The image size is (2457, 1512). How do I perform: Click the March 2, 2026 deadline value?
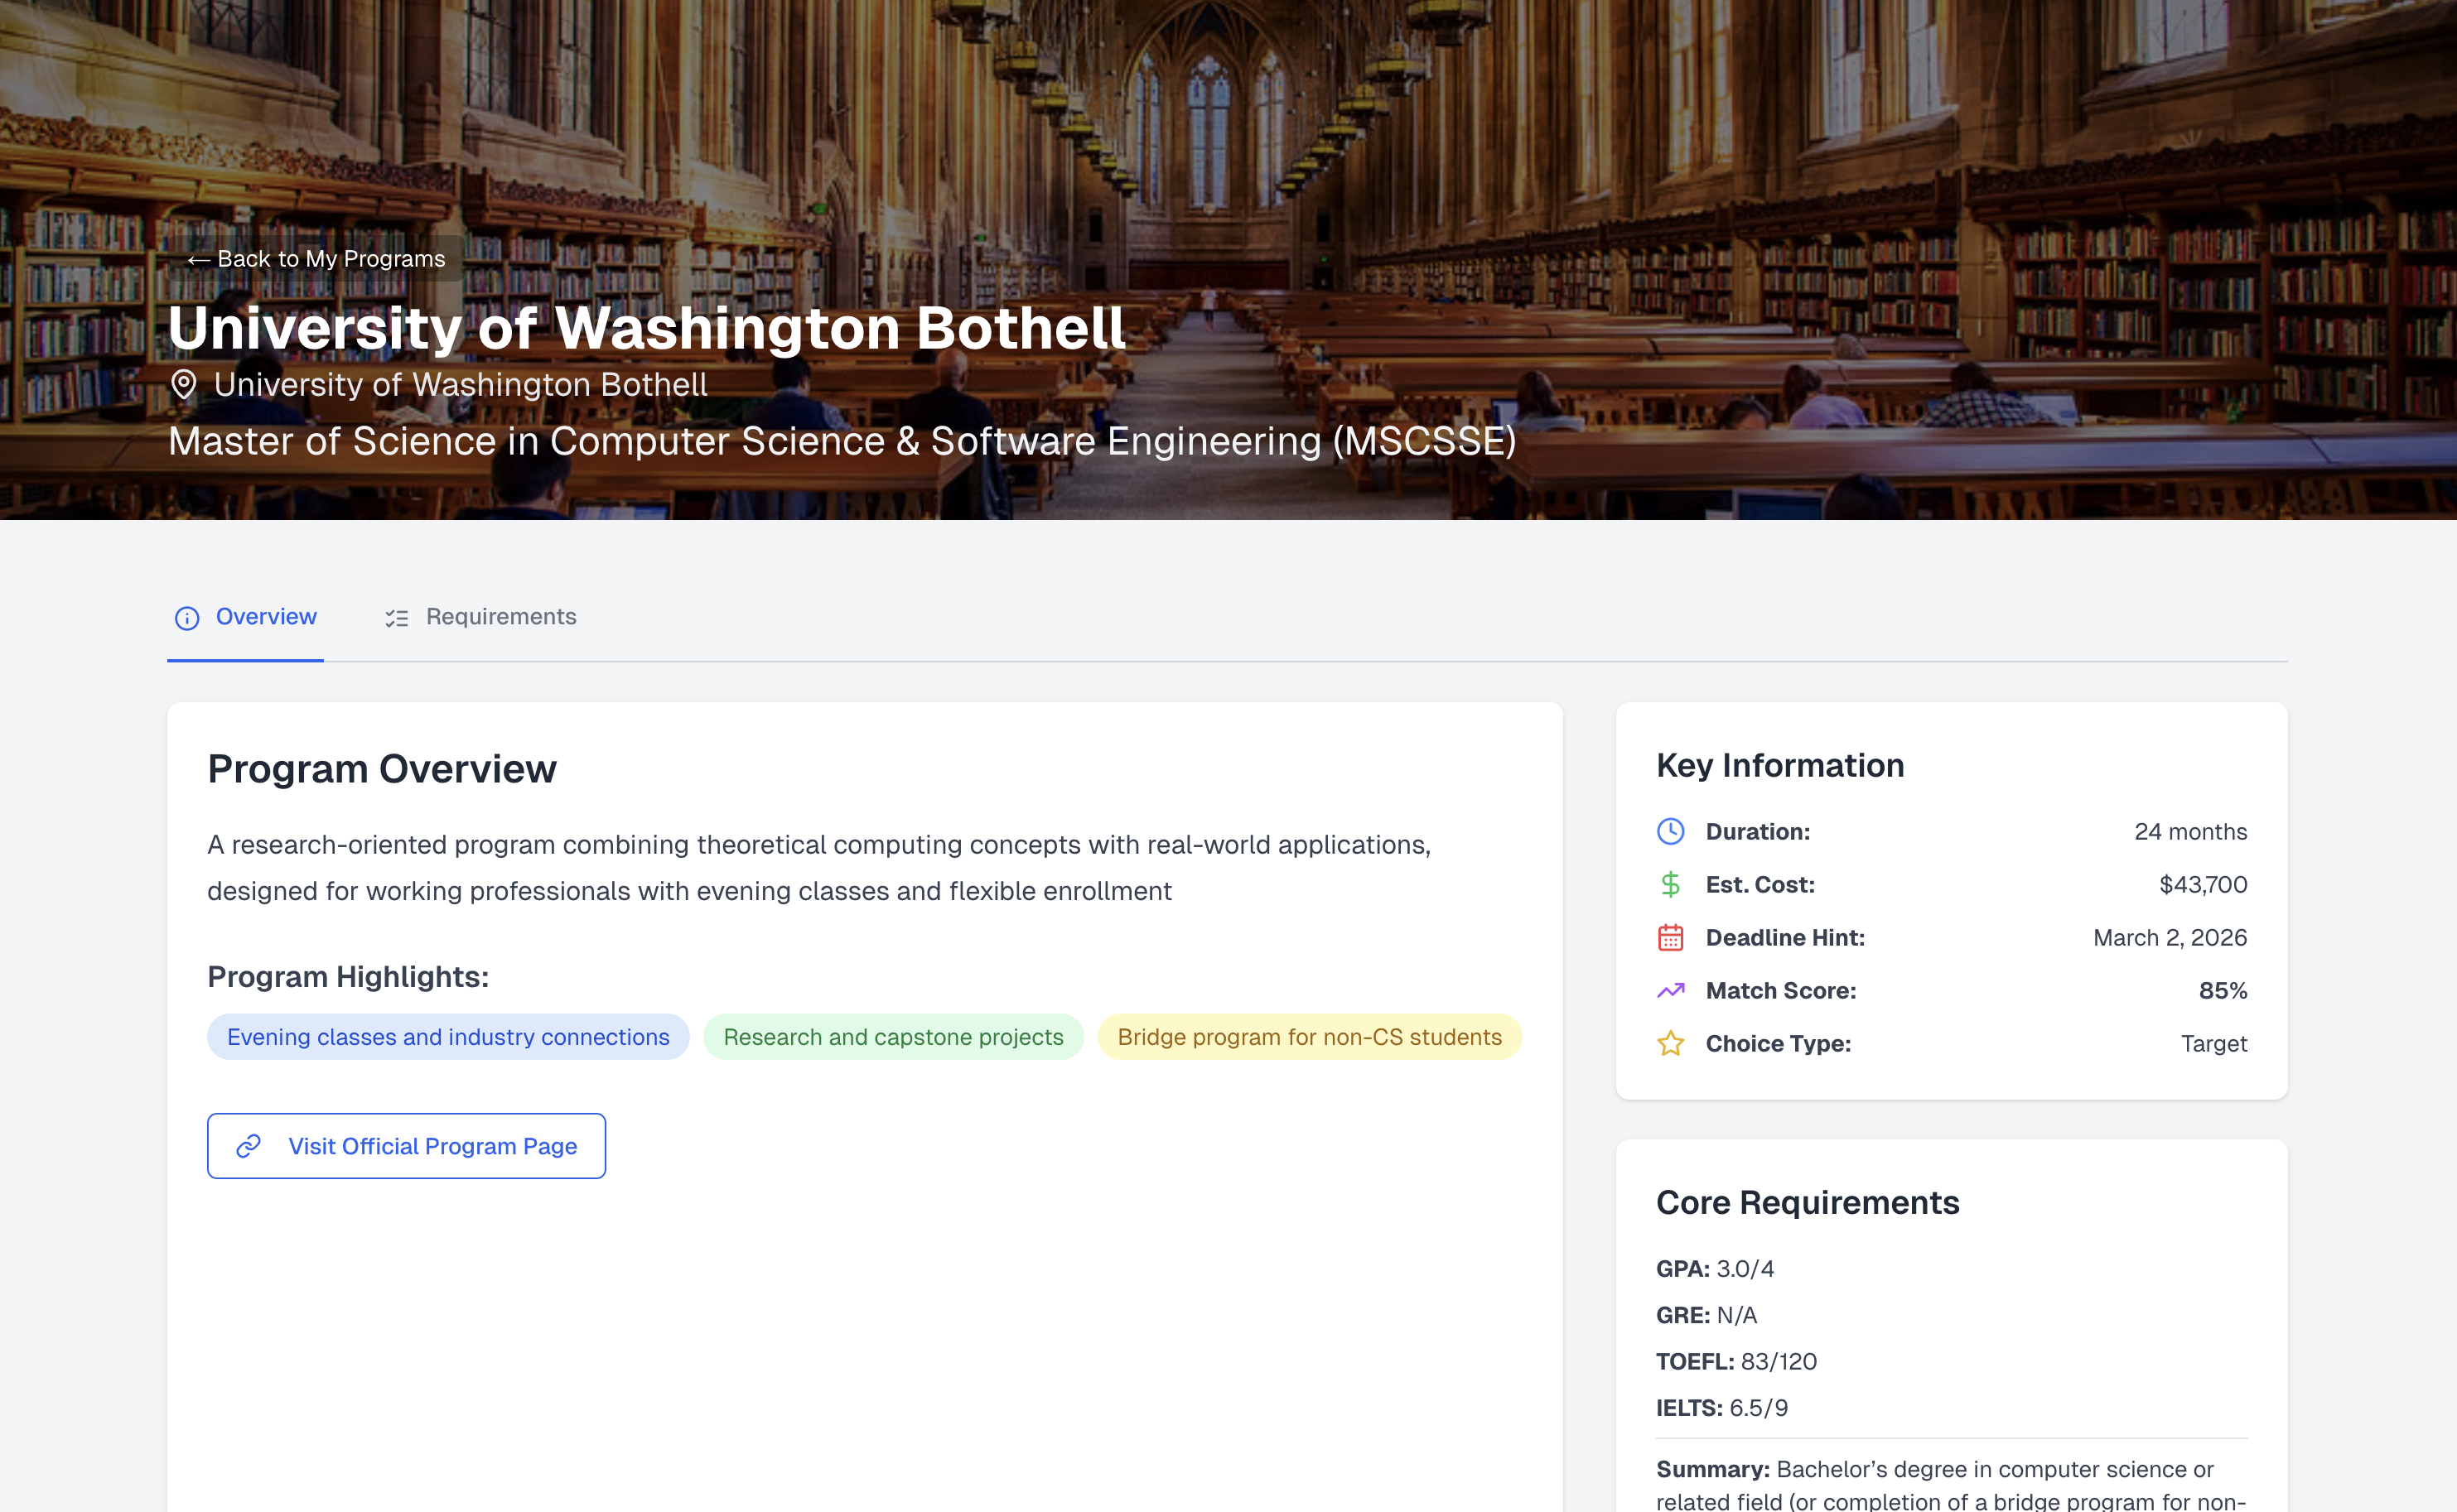(x=2169, y=937)
